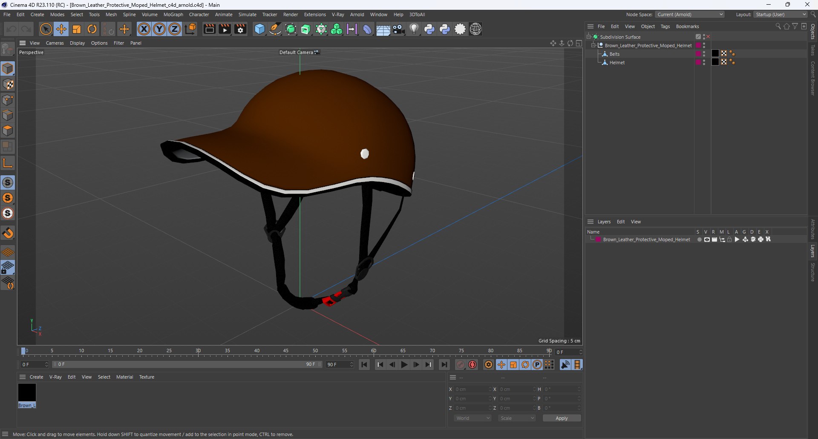Go to the end of animation
This screenshot has height=439, width=818.
point(444,365)
